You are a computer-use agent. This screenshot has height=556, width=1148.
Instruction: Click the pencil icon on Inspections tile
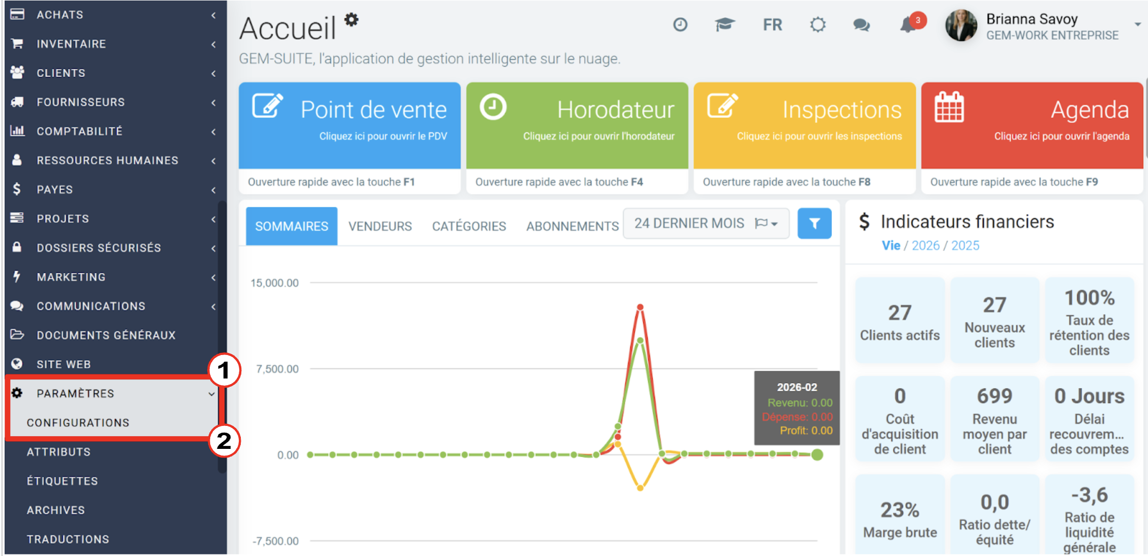click(x=722, y=106)
